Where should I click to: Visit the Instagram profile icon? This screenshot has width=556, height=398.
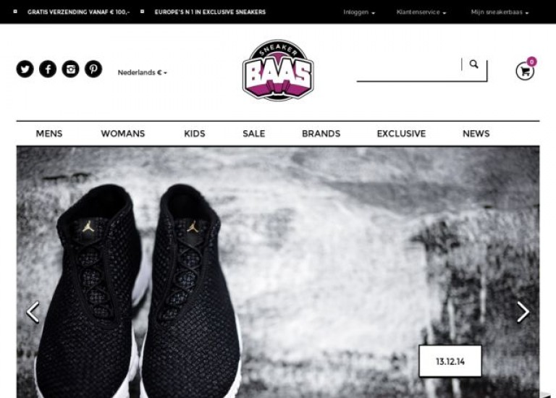(x=70, y=69)
